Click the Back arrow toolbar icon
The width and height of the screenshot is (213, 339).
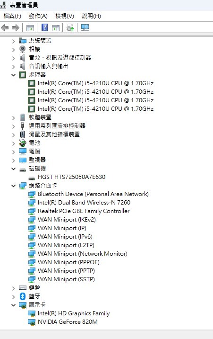5,27
